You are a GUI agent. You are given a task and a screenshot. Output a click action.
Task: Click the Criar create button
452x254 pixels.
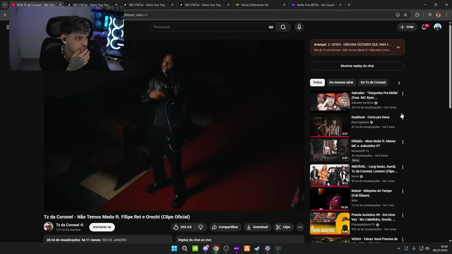coord(407,27)
